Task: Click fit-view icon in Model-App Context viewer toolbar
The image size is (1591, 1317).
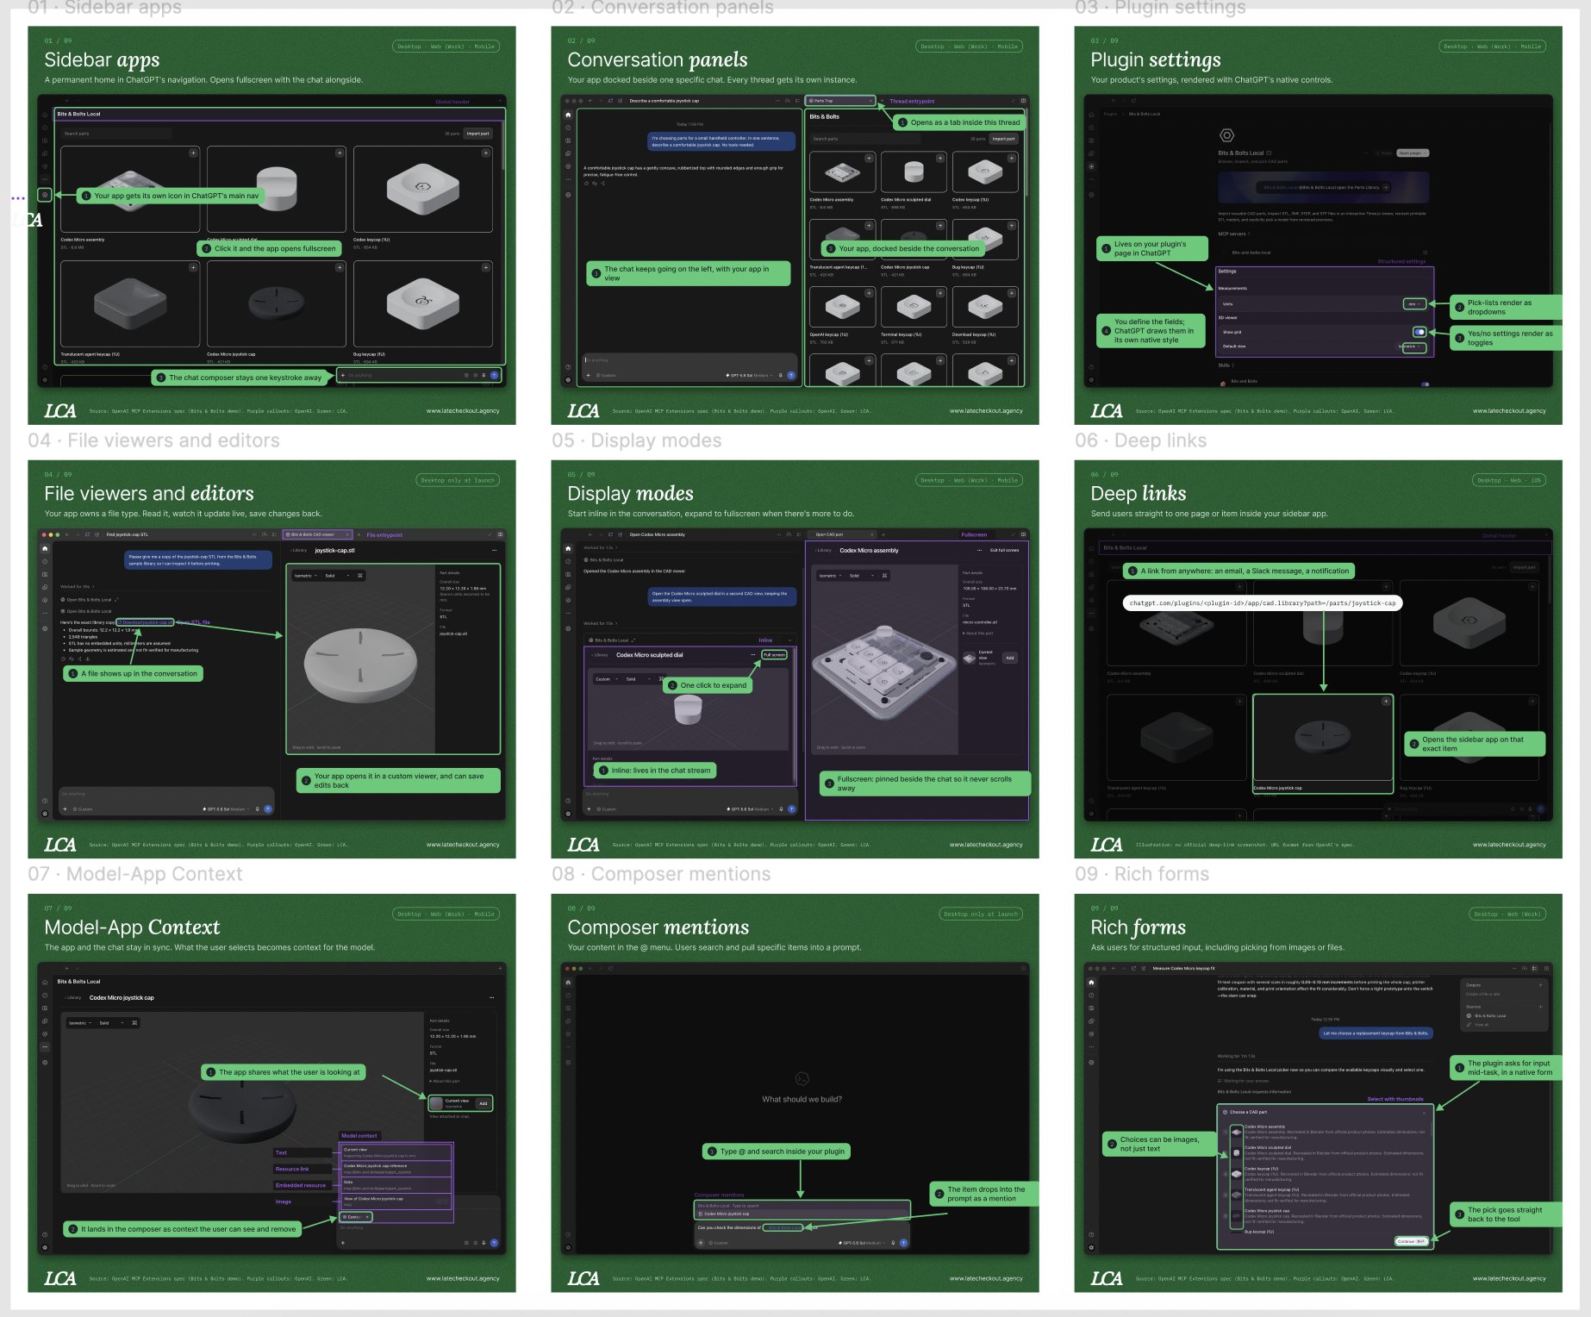Action: pyautogui.click(x=134, y=1022)
